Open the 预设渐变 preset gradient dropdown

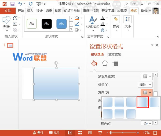(x=147, y=77)
